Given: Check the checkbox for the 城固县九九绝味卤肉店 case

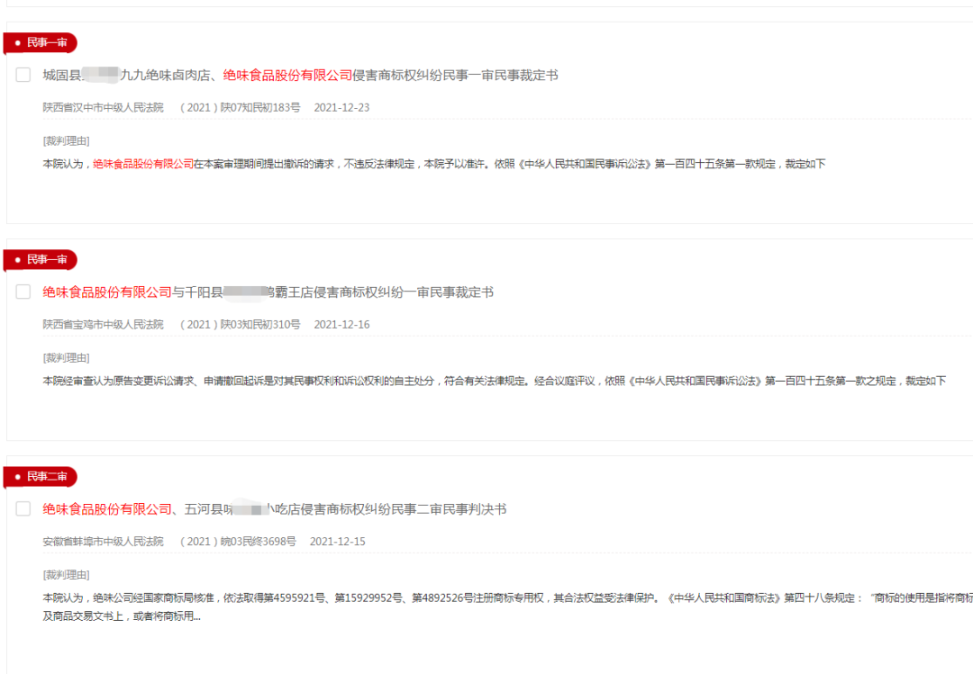Looking at the screenshot, I should click(x=23, y=75).
